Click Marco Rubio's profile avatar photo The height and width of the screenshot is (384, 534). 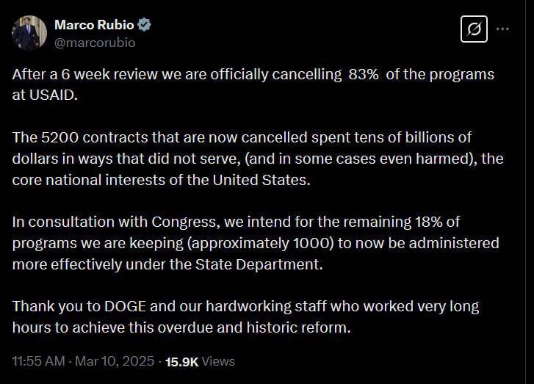tap(30, 33)
